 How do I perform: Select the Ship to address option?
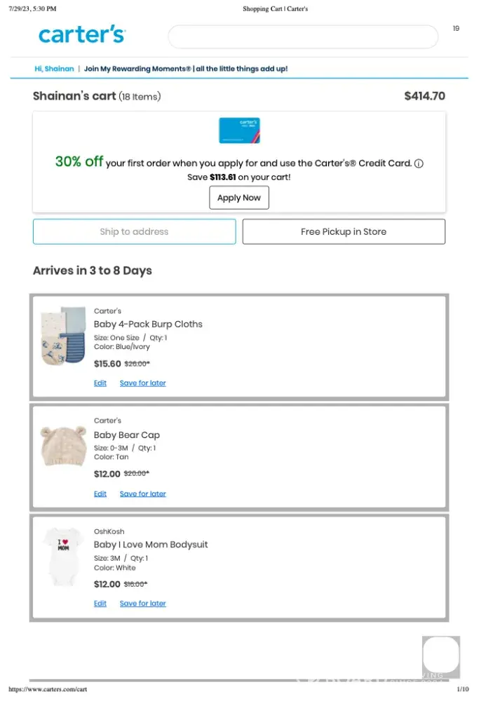tap(134, 231)
